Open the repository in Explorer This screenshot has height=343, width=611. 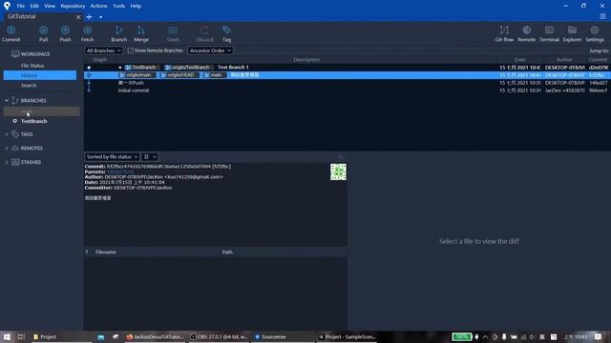coord(572,30)
